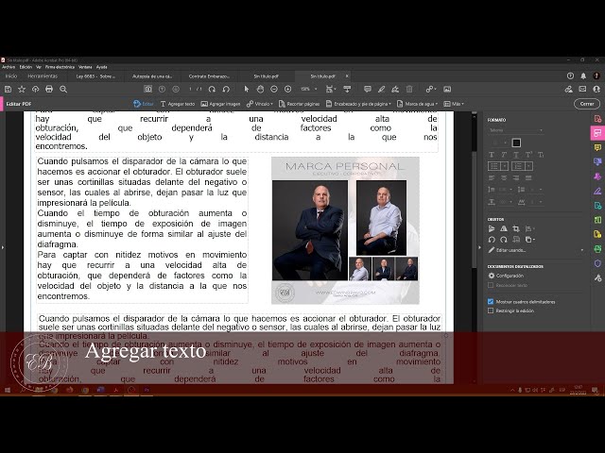This screenshot has height=453, width=605.
Task: Open the help question mark icon
Action: coord(570,75)
